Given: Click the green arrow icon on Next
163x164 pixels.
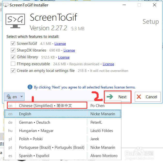Looking at the screenshot, I should click(x=110, y=97).
